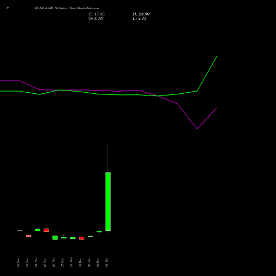
Task: Click the '19 Nov' date axis label
Action: [18, 262]
